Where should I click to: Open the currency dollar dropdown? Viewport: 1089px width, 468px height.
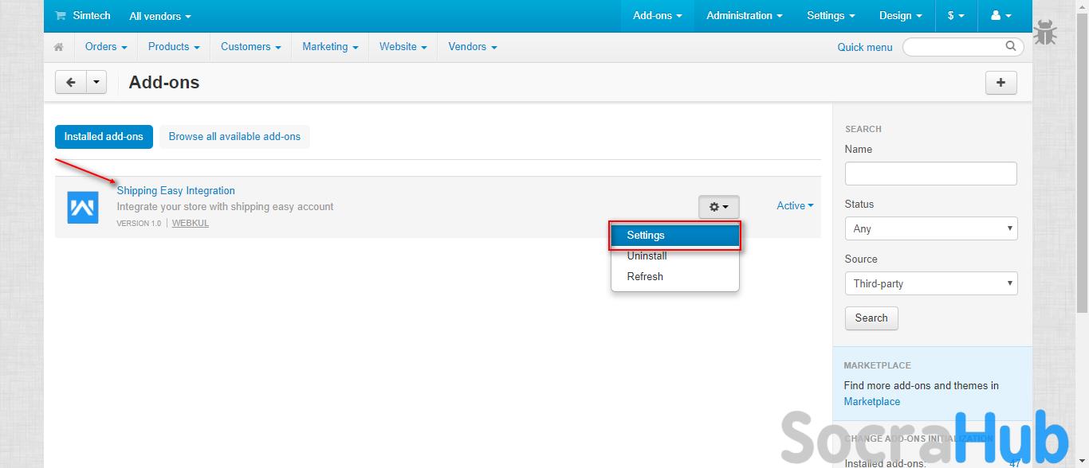tap(956, 16)
